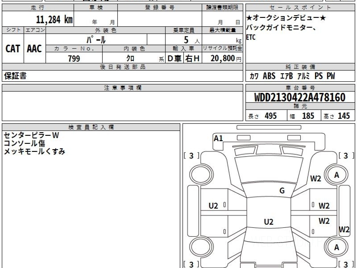Image resolution: width=357 pixels, height=268 pixels.
Task: Select the 純正装備 header
Action: (x=300, y=67)
